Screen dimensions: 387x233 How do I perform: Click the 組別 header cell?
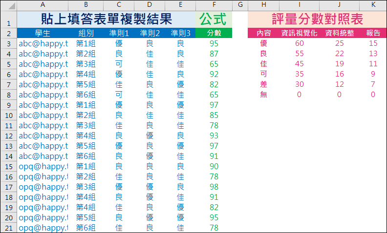coord(86,33)
